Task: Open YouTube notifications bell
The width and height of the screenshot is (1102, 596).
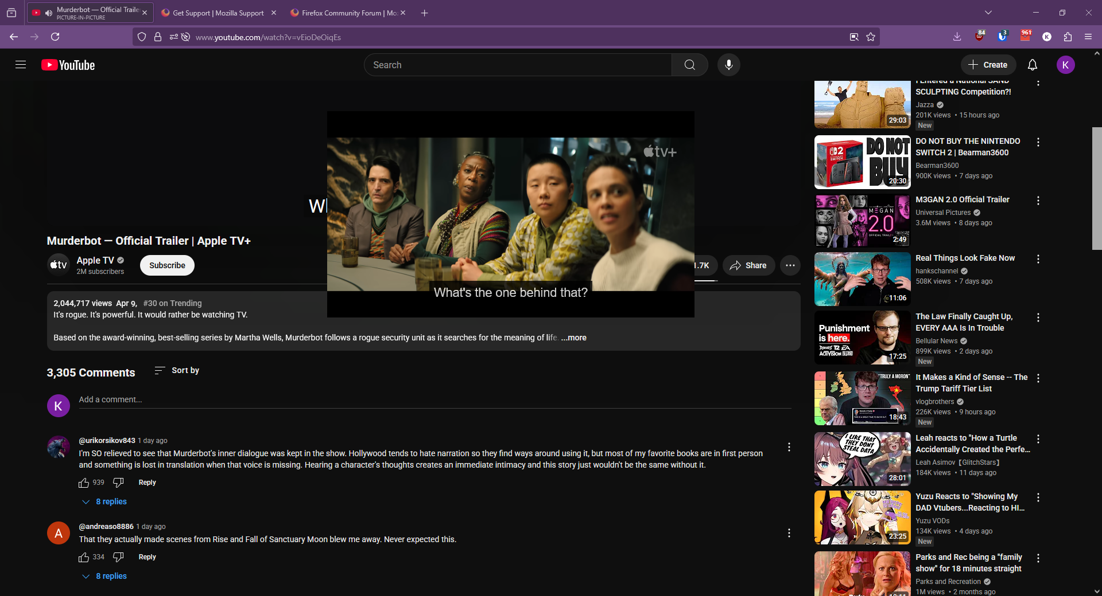Action: point(1033,65)
